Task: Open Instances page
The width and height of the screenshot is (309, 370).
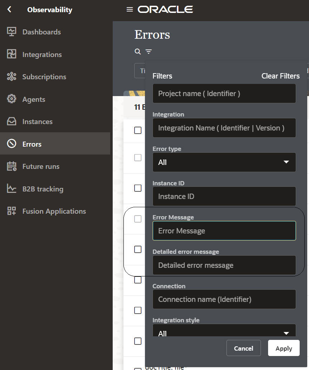Action: tap(38, 122)
